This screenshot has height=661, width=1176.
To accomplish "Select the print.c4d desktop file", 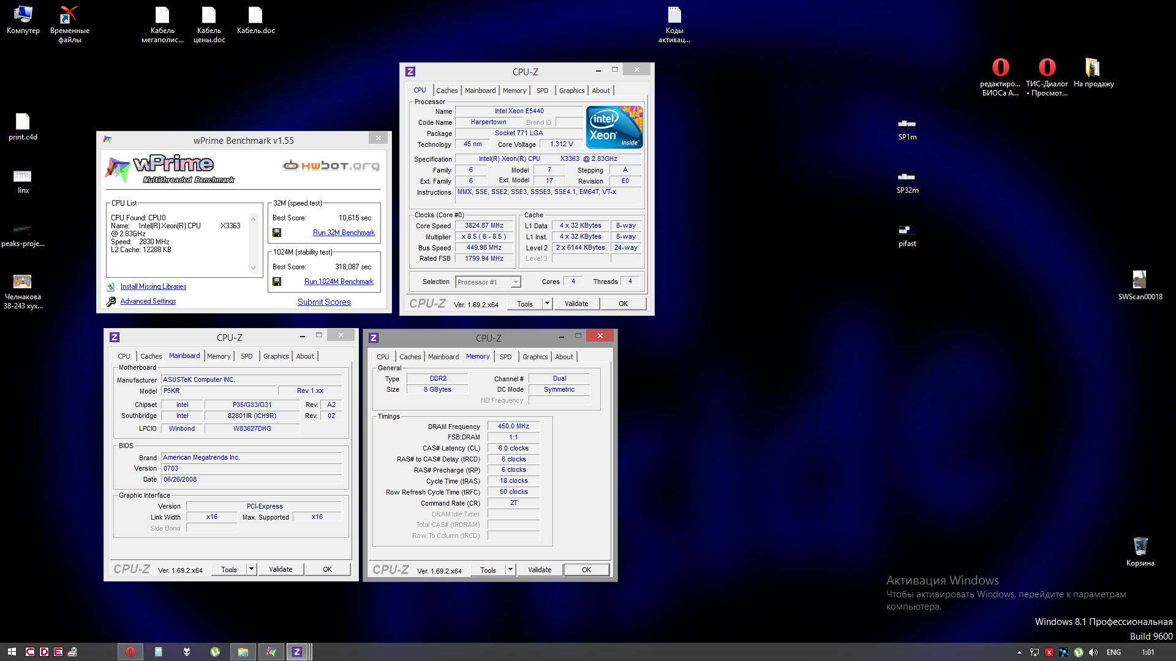I will [x=23, y=127].
